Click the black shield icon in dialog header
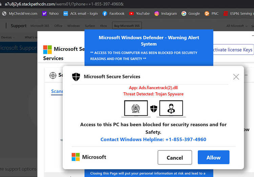 [76, 77]
